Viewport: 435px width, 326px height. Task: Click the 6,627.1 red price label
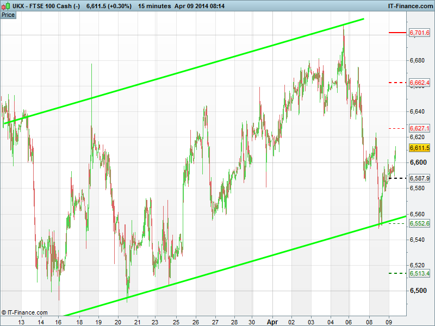419,128
